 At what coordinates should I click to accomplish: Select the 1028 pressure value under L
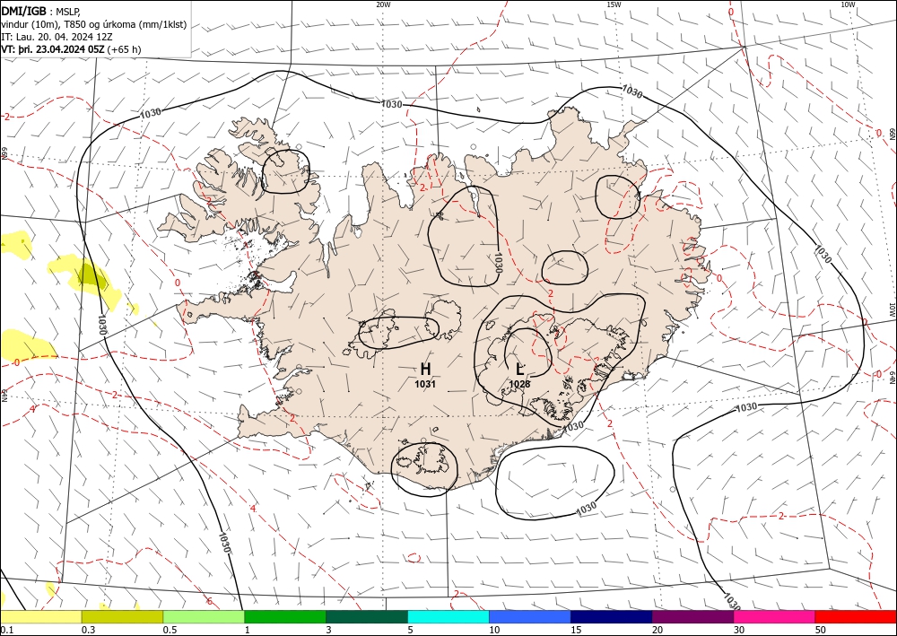pyautogui.click(x=519, y=384)
